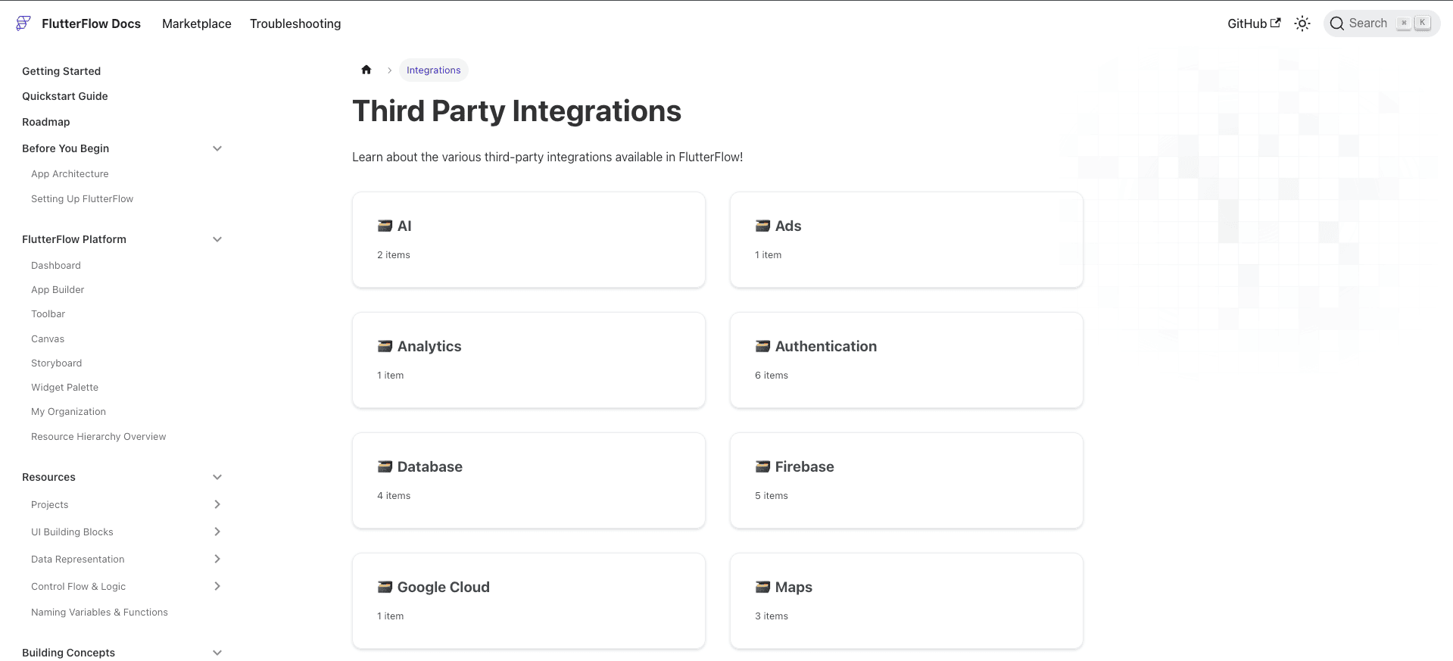This screenshot has width=1453, height=661.
Task: Open Data Representation sidebar item
Action: point(78,559)
